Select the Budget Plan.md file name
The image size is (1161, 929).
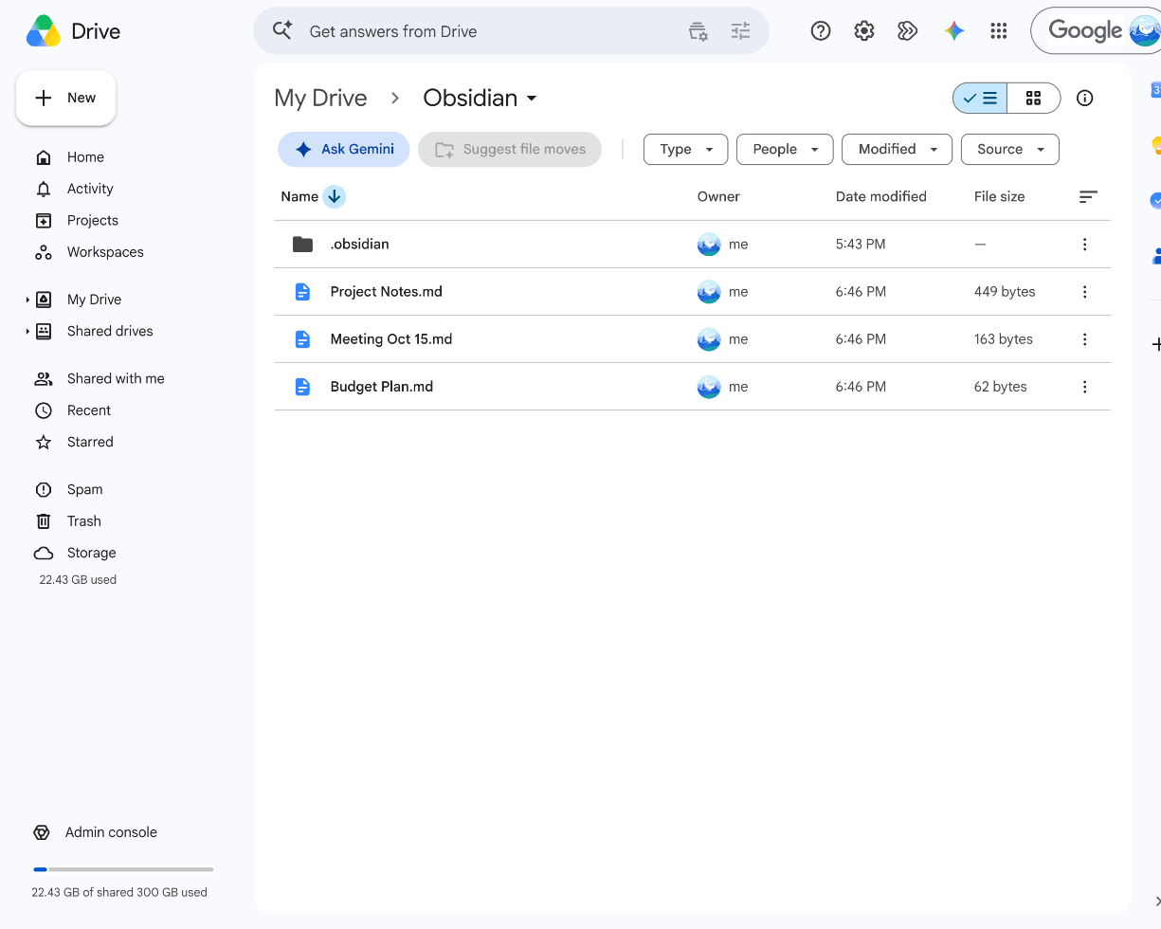(x=382, y=387)
